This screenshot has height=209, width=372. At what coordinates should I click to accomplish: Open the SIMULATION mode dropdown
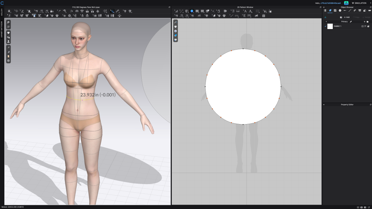(x=361, y=3)
